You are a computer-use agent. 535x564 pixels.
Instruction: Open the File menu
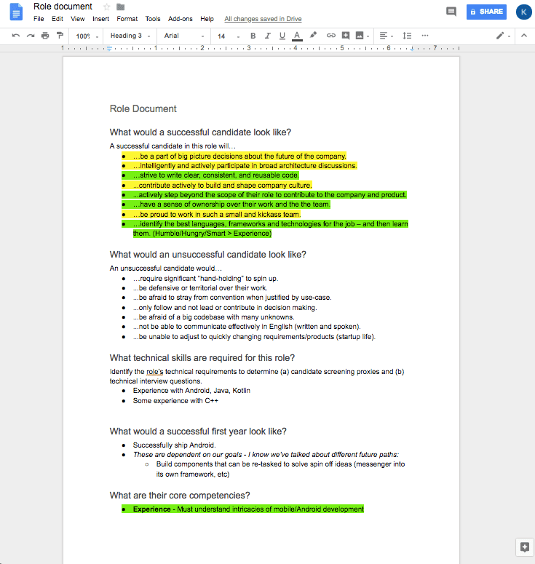click(x=39, y=19)
